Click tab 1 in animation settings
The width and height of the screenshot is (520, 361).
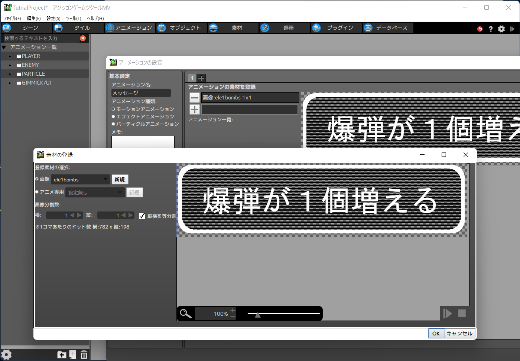pos(192,78)
